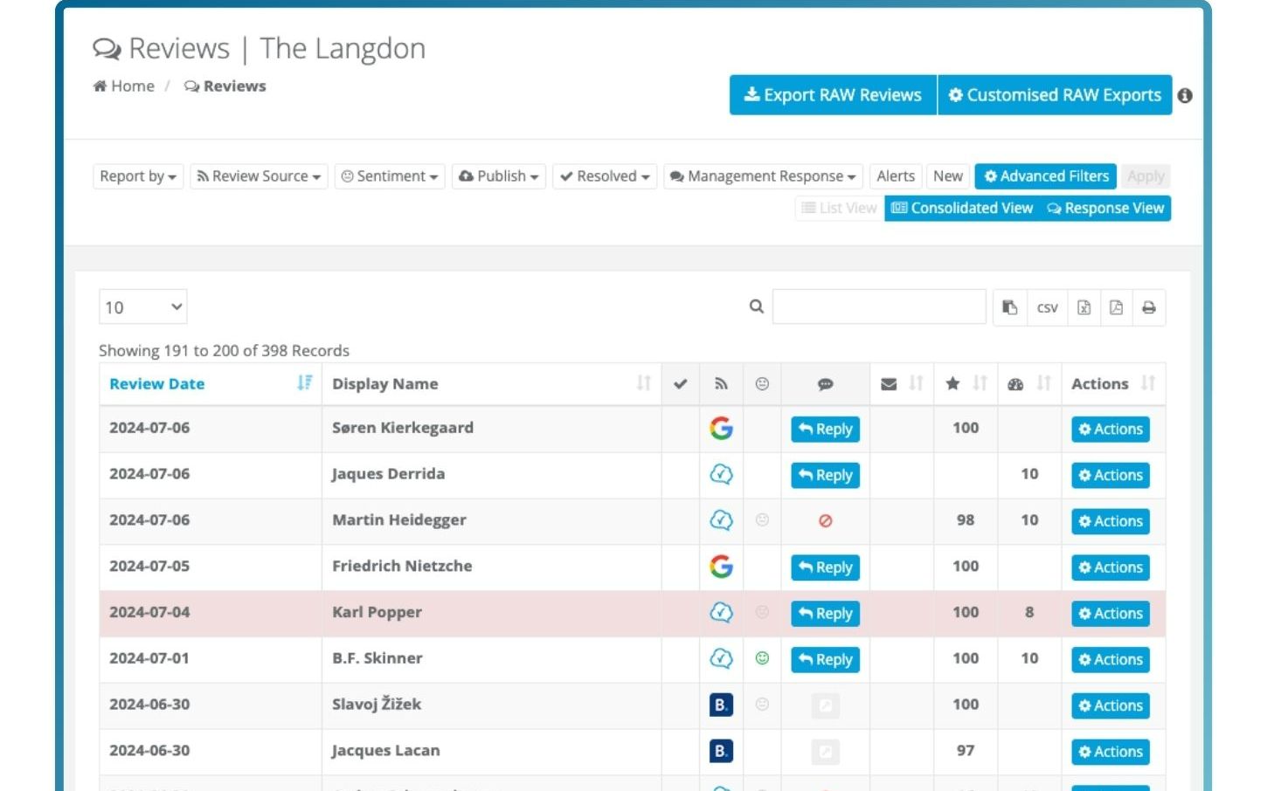Click the info icon beside Customised RAW Exports

tap(1185, 96)
